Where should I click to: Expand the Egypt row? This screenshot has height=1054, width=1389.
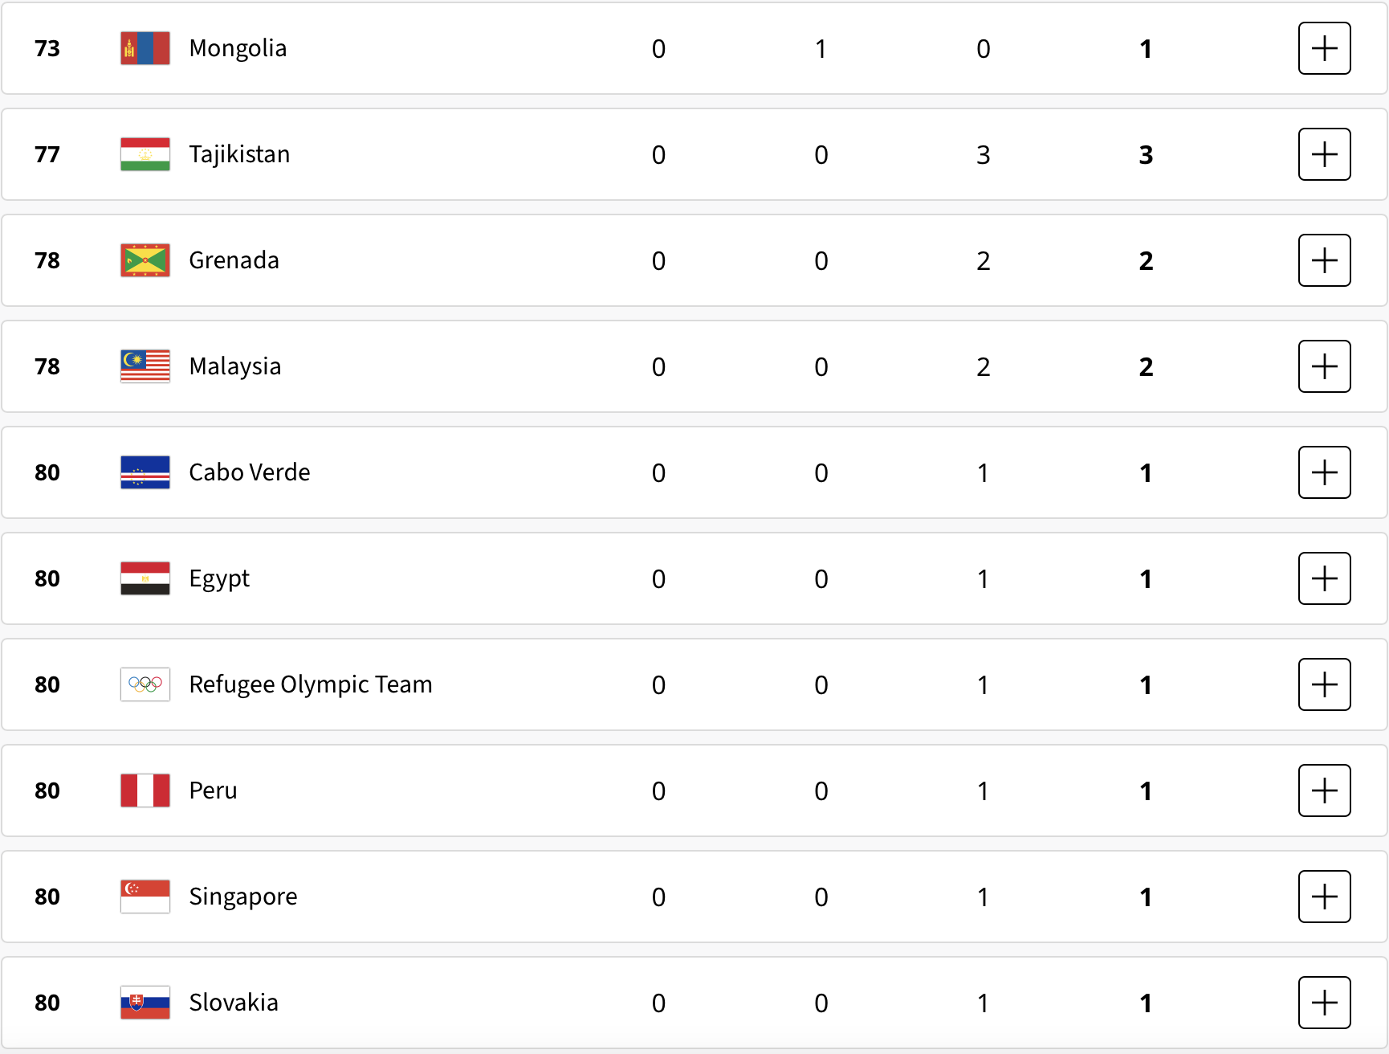tap(1324, 578)
